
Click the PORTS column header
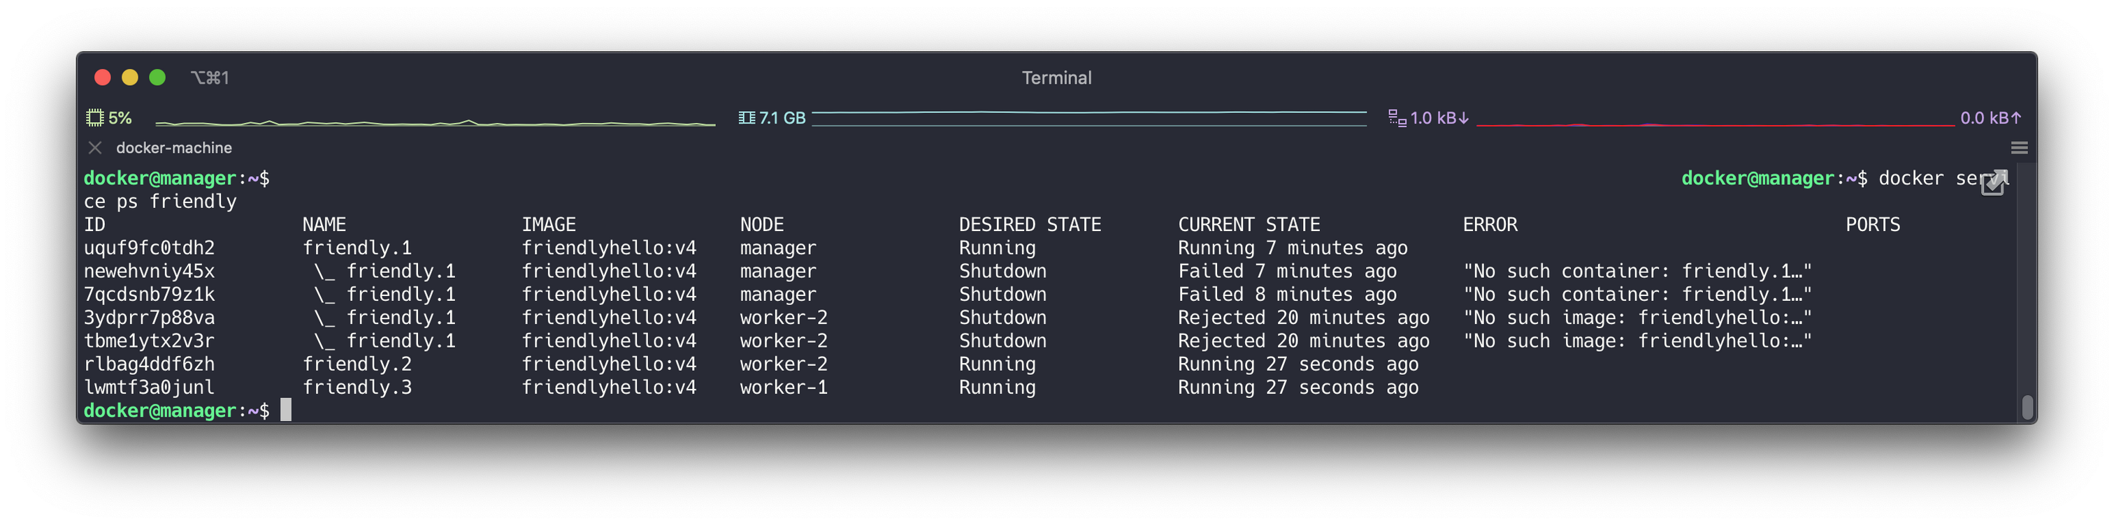point(1873,224)
